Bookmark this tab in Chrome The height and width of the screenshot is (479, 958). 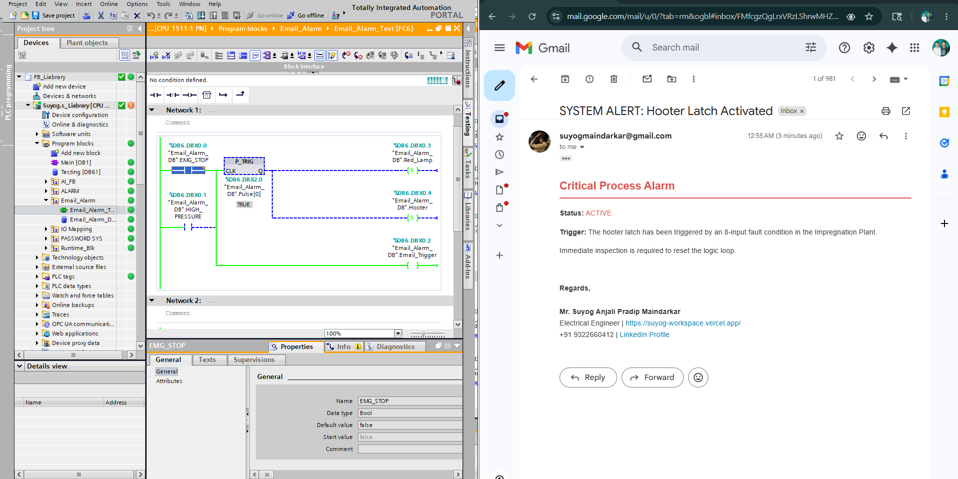(x=869, y=16)
